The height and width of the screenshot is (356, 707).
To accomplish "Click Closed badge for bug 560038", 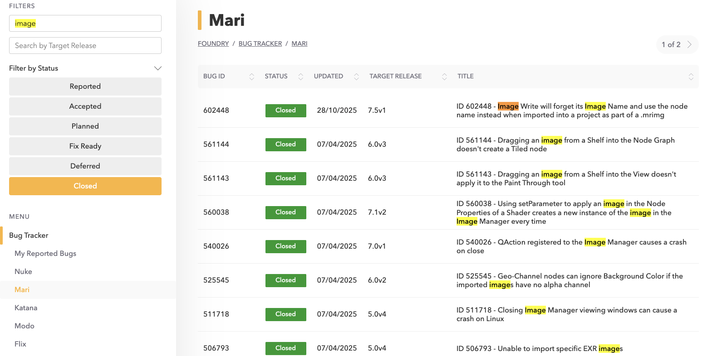I will (x=286, y=212).
